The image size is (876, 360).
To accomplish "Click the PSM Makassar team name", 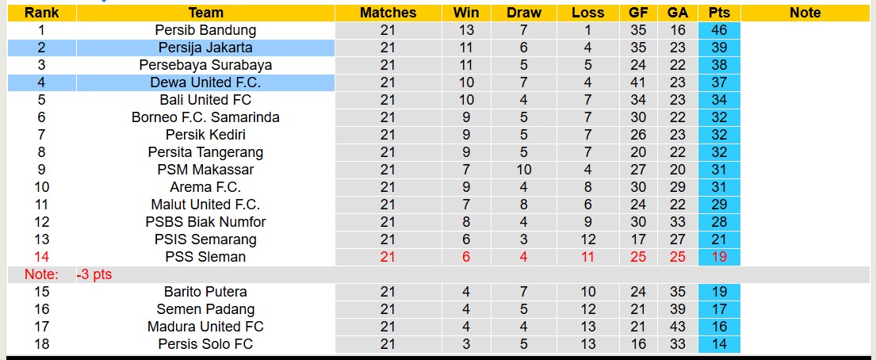I will [205, 170].
